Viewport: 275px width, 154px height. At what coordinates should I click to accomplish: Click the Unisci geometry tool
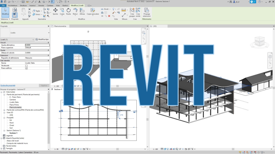tap(37, 14)
